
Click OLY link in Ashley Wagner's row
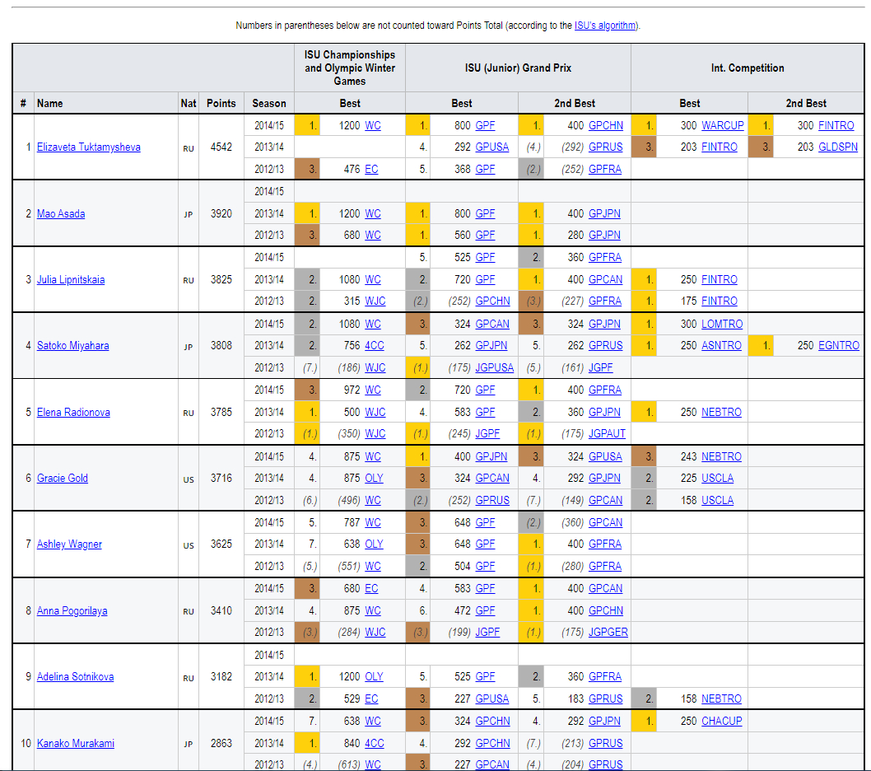[x=374, y=544]
